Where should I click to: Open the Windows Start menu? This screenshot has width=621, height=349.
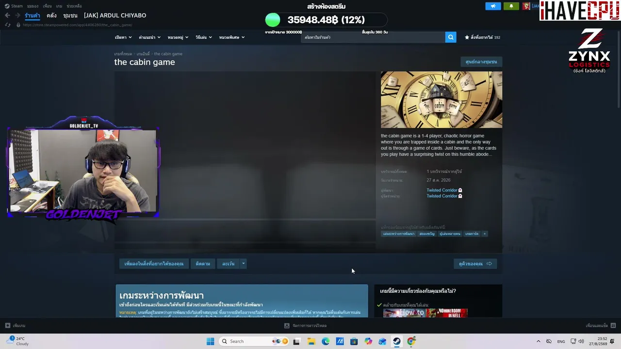coord(210,341)
